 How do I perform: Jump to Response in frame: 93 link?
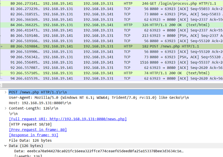[x=34, y=135]
